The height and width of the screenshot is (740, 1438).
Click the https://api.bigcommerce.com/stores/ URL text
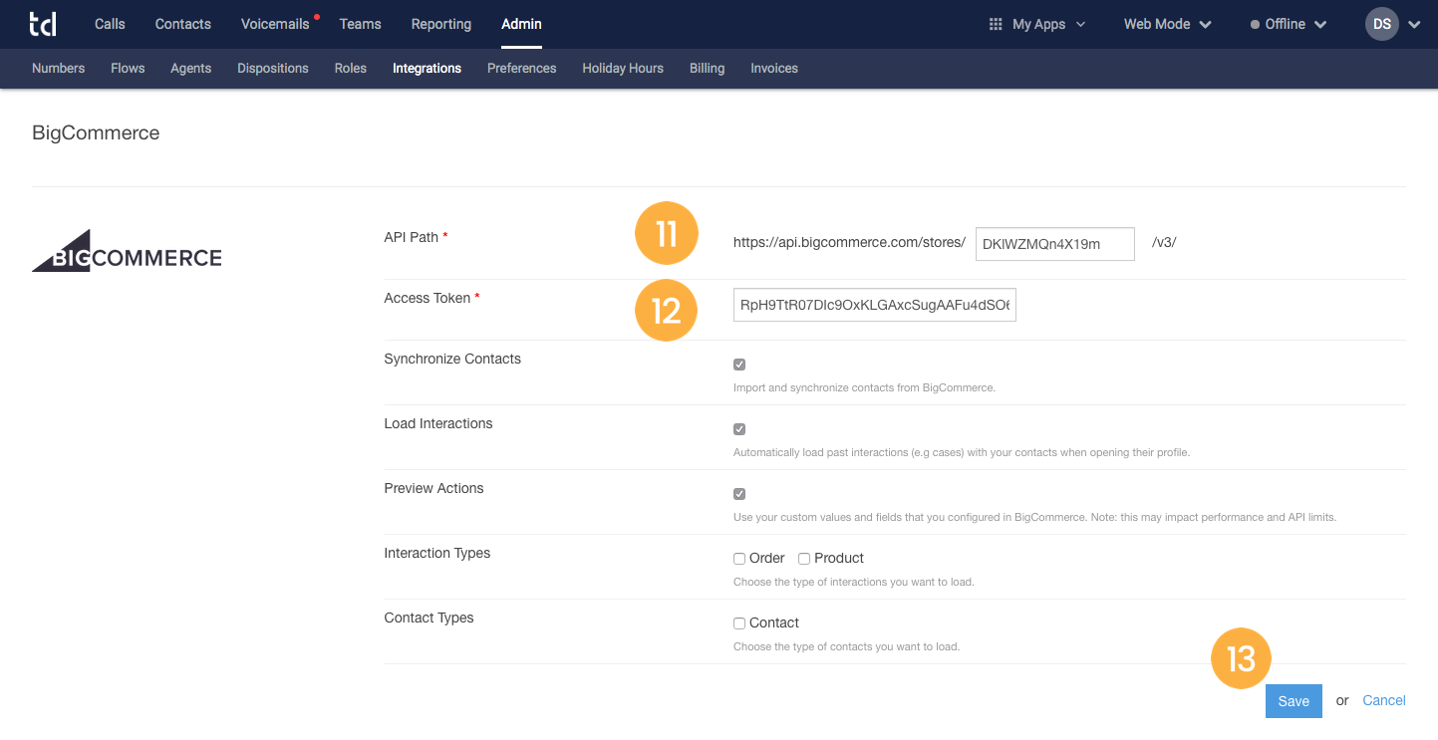pyautogui.click(x=849, y=242)
